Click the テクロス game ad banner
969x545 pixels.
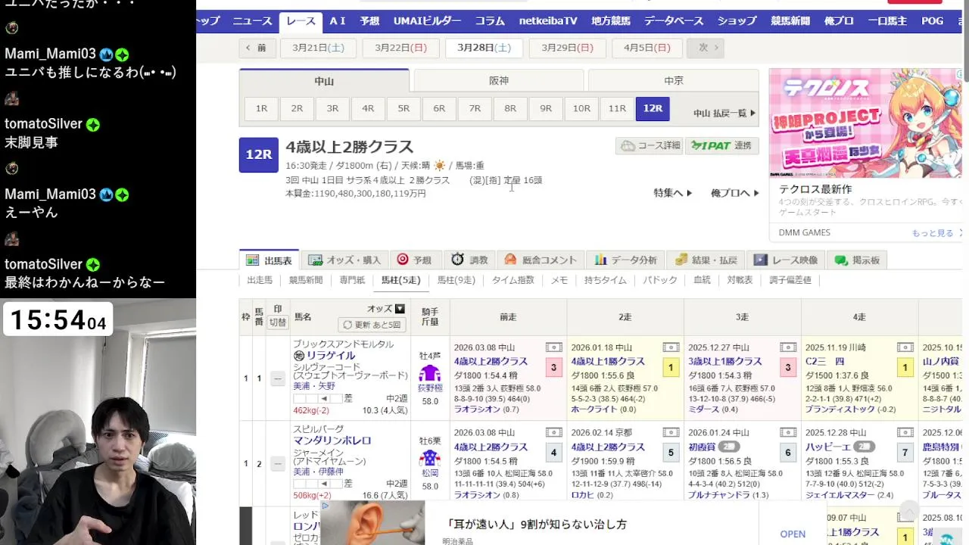pos(865,123)
